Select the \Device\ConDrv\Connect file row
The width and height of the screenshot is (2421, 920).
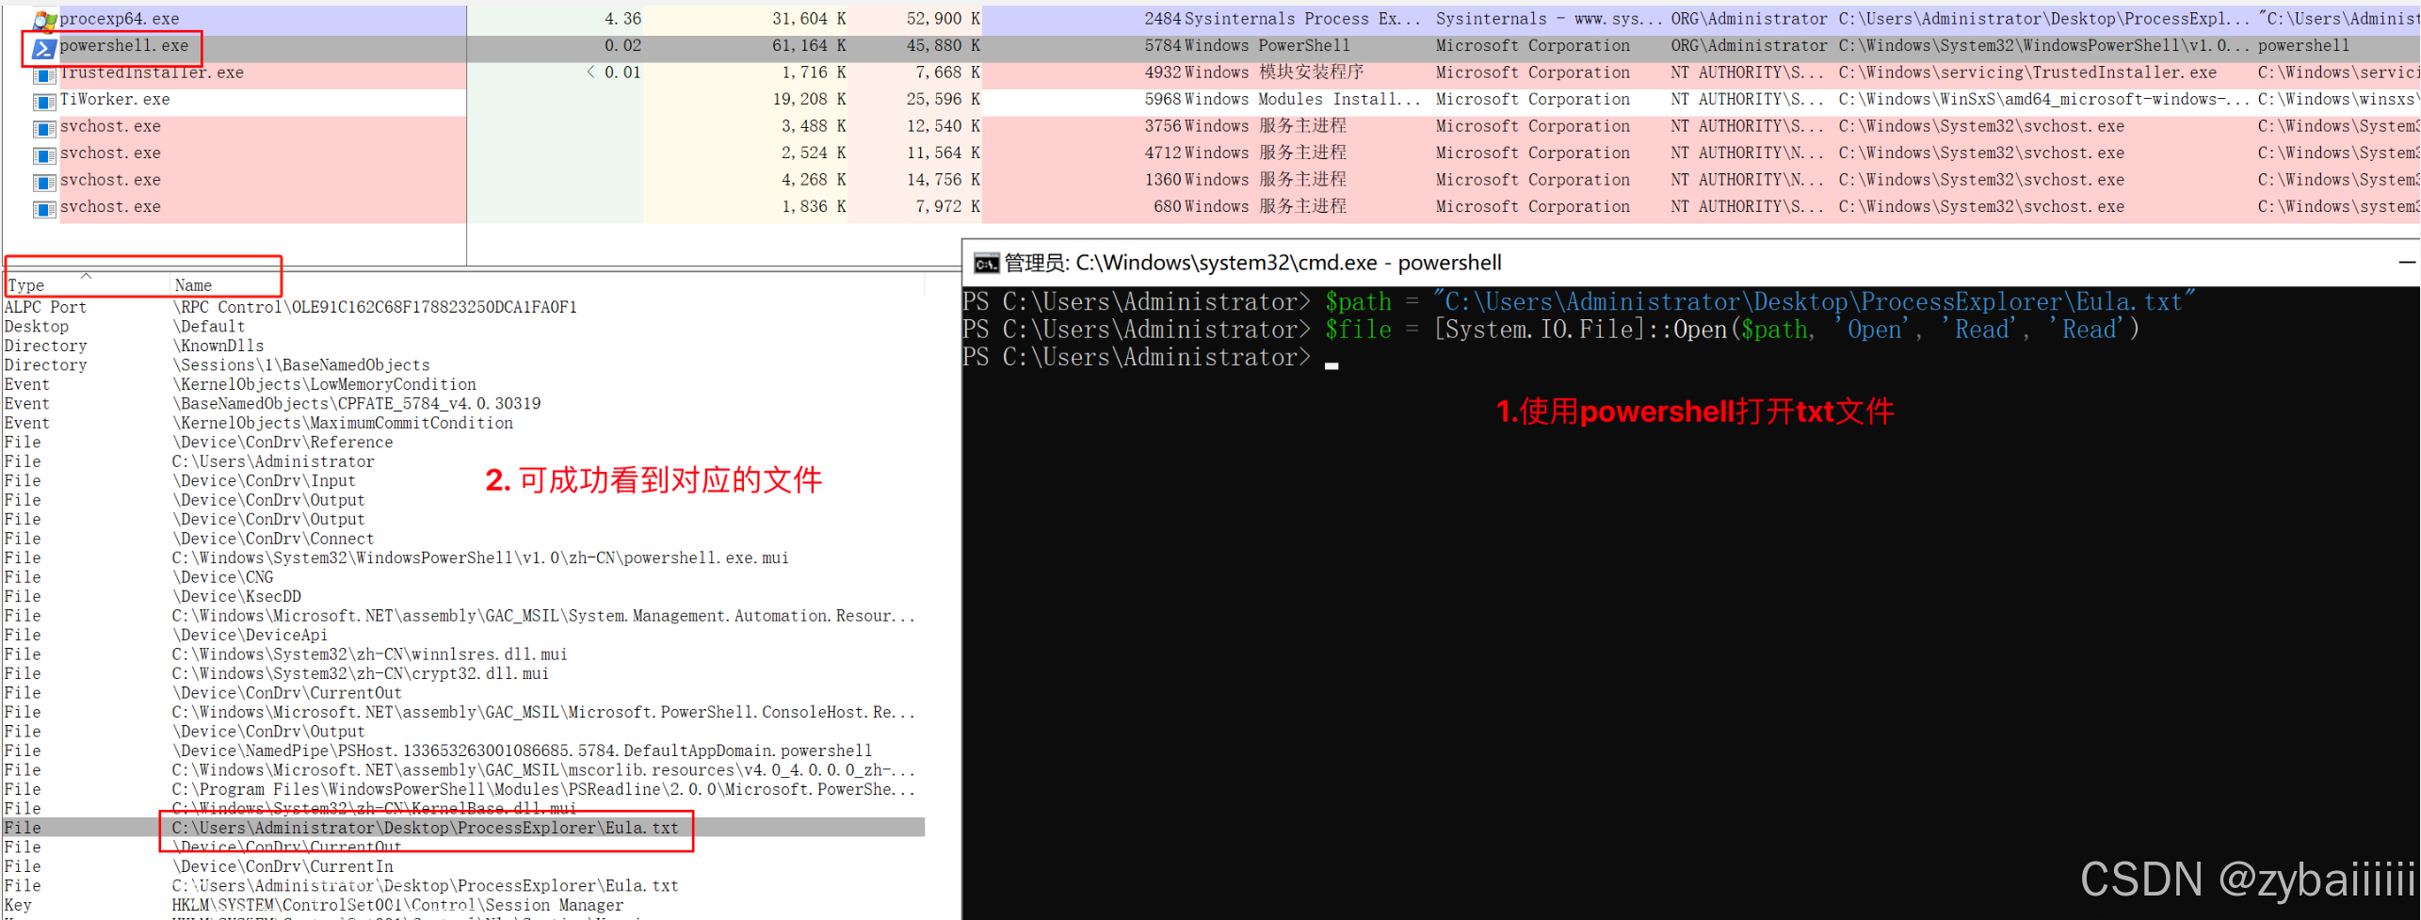(x=464, y=539)
